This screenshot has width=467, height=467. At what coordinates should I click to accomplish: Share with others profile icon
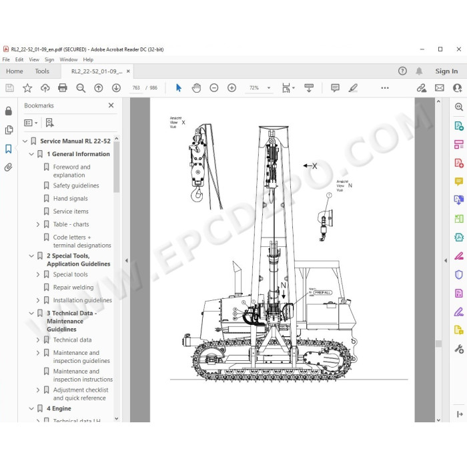click(457, 88)
